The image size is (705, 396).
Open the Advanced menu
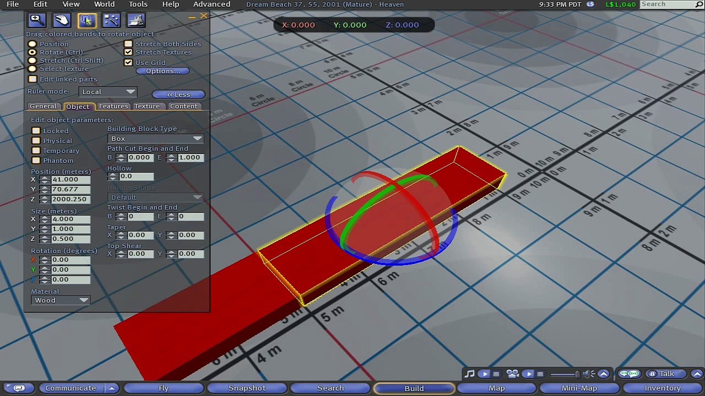(x=211, y=4)
